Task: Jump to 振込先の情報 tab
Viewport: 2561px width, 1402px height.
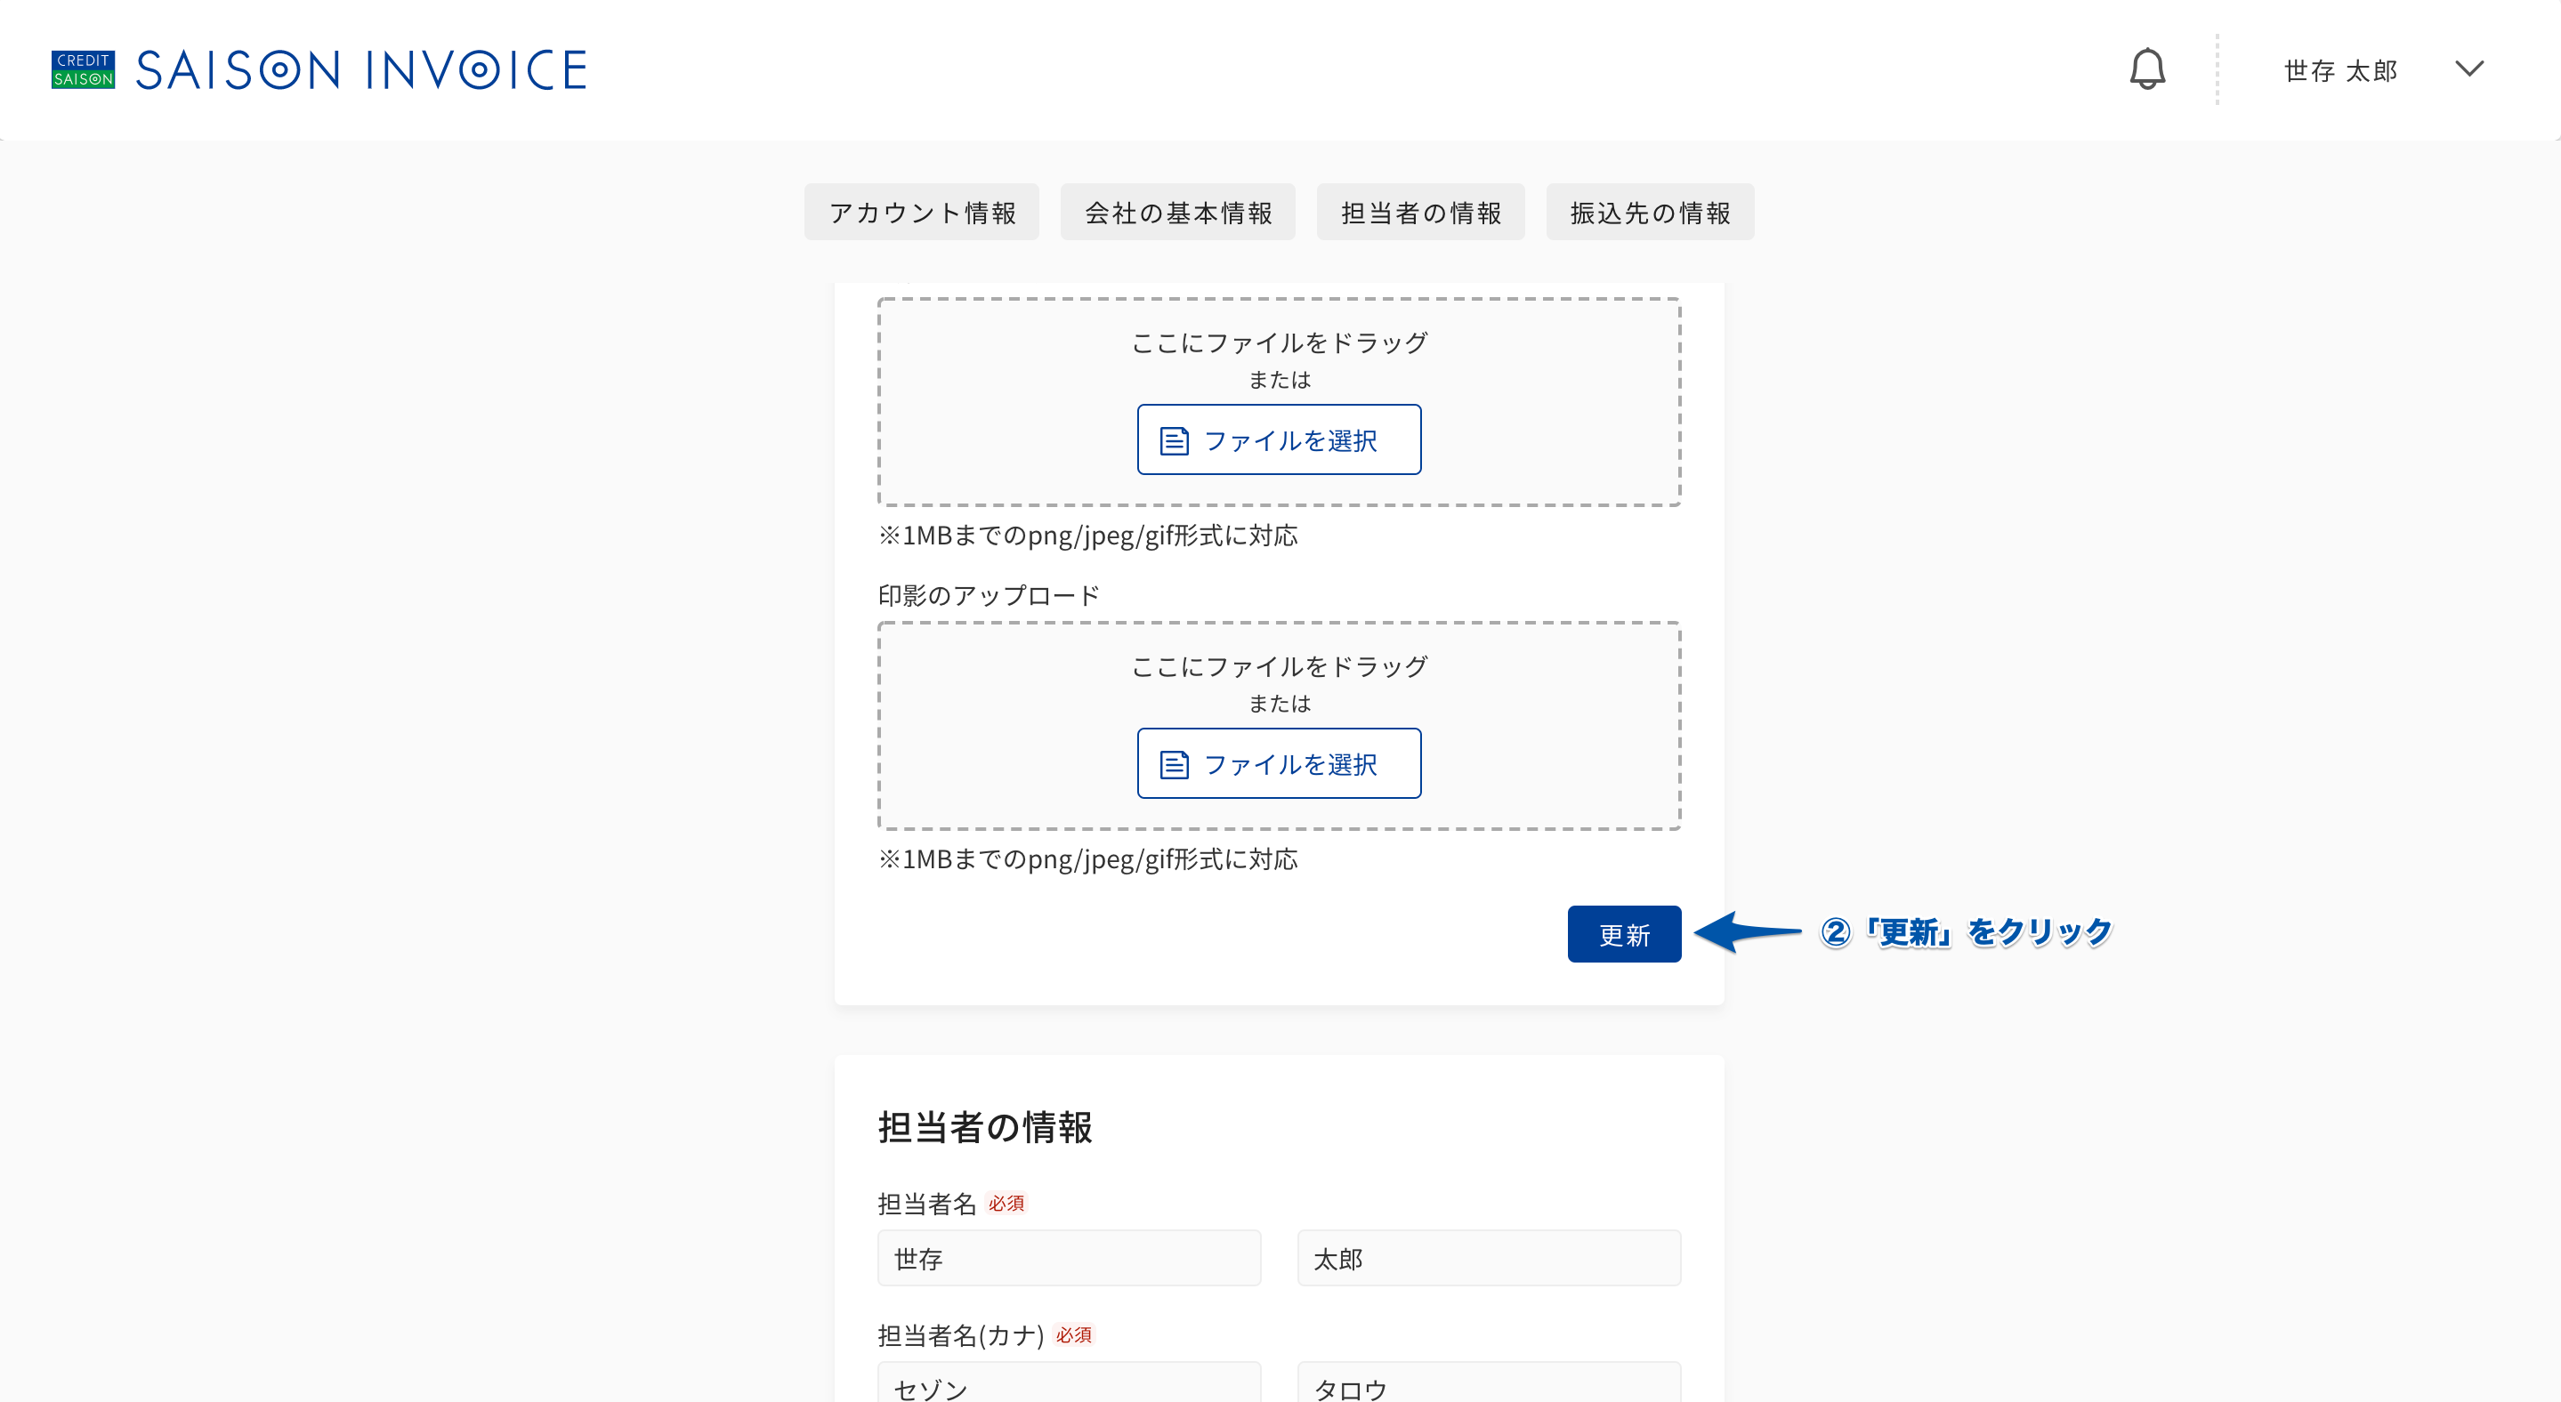Action: point(1649,212)
